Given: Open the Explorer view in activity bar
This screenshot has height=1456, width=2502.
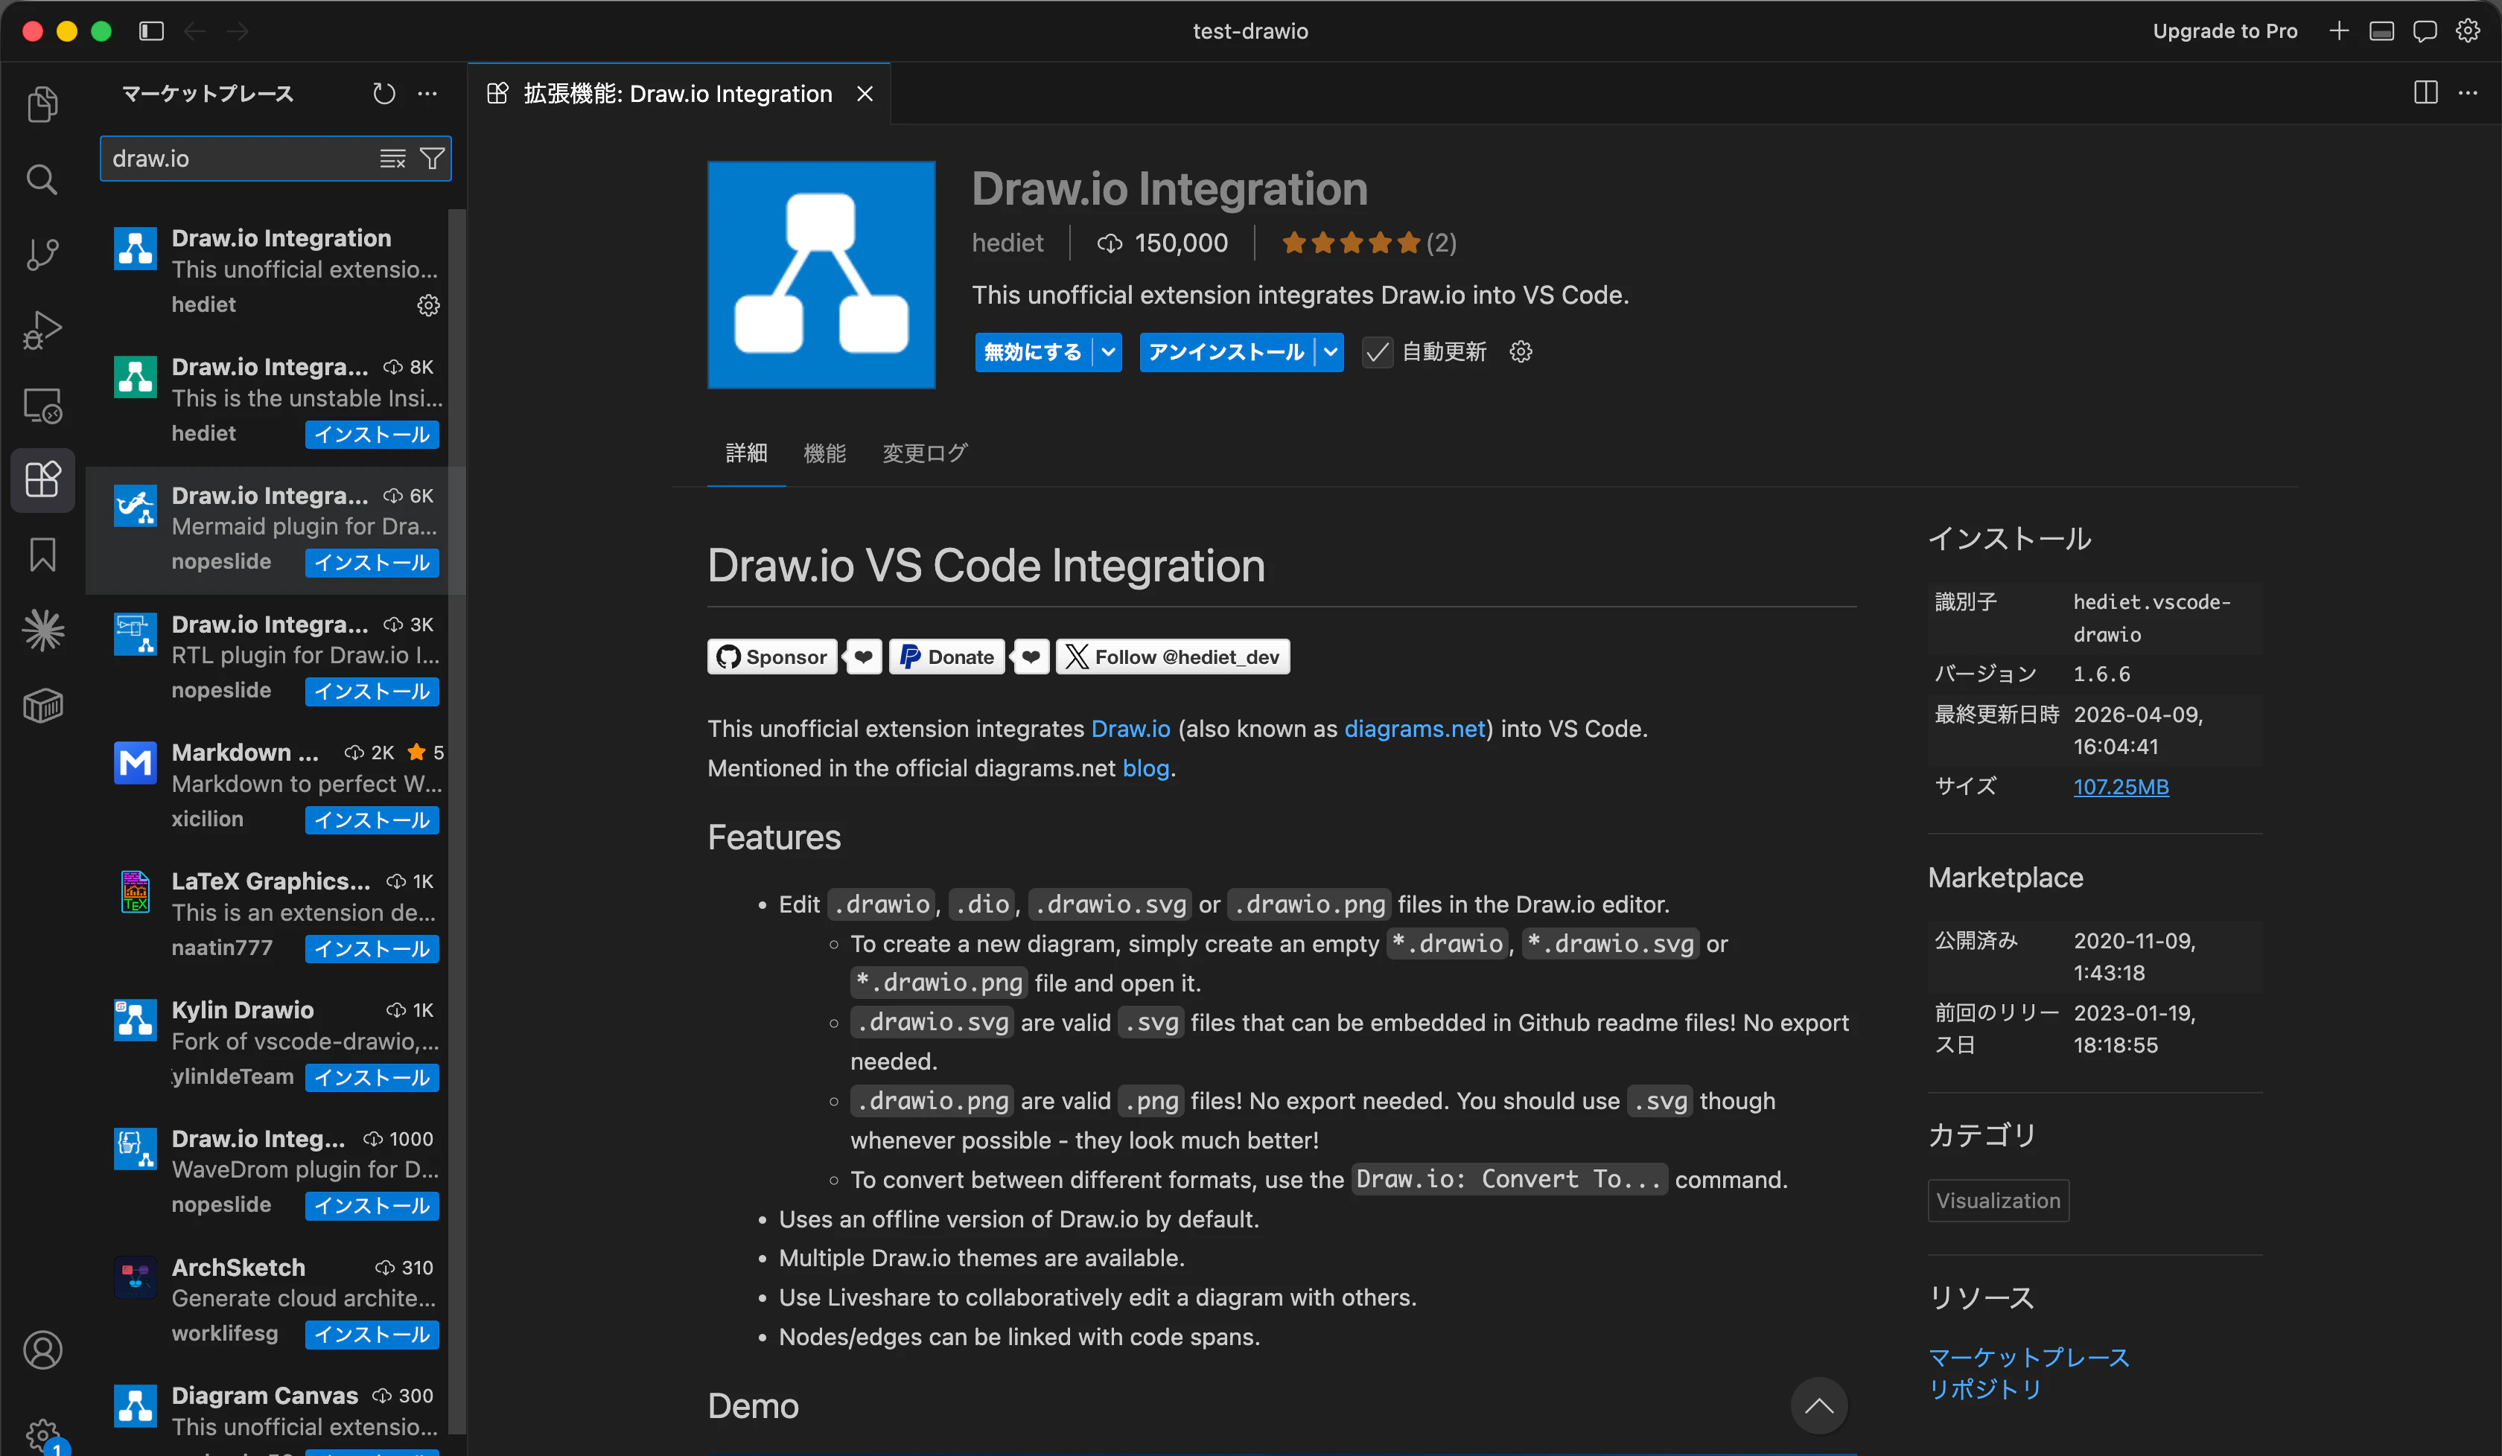Looking at the screenshot, I should 42,104.
